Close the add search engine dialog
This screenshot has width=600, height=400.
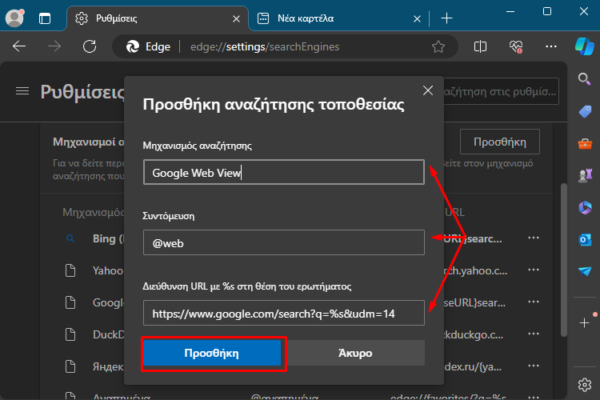(x=428, y=90)
